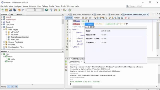The width and height of the screenshot is (160, 90).
Task: Click the Stop Macro Recording icon
Action: 128,18
